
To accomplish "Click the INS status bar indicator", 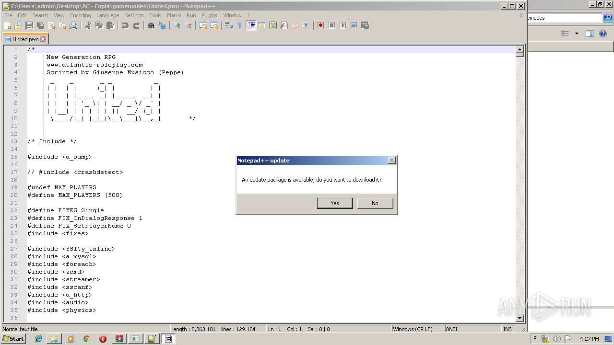I will pos(507,329).
